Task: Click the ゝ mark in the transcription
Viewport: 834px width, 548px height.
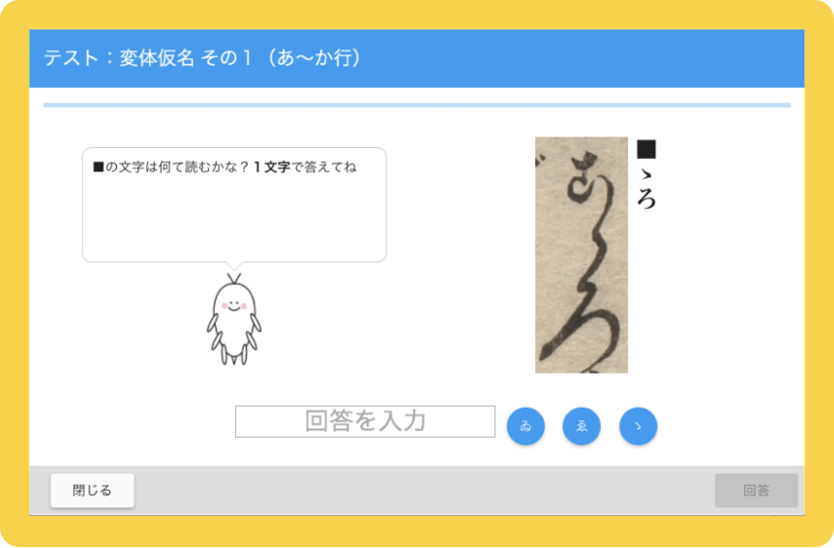Action: pos(646,173)
